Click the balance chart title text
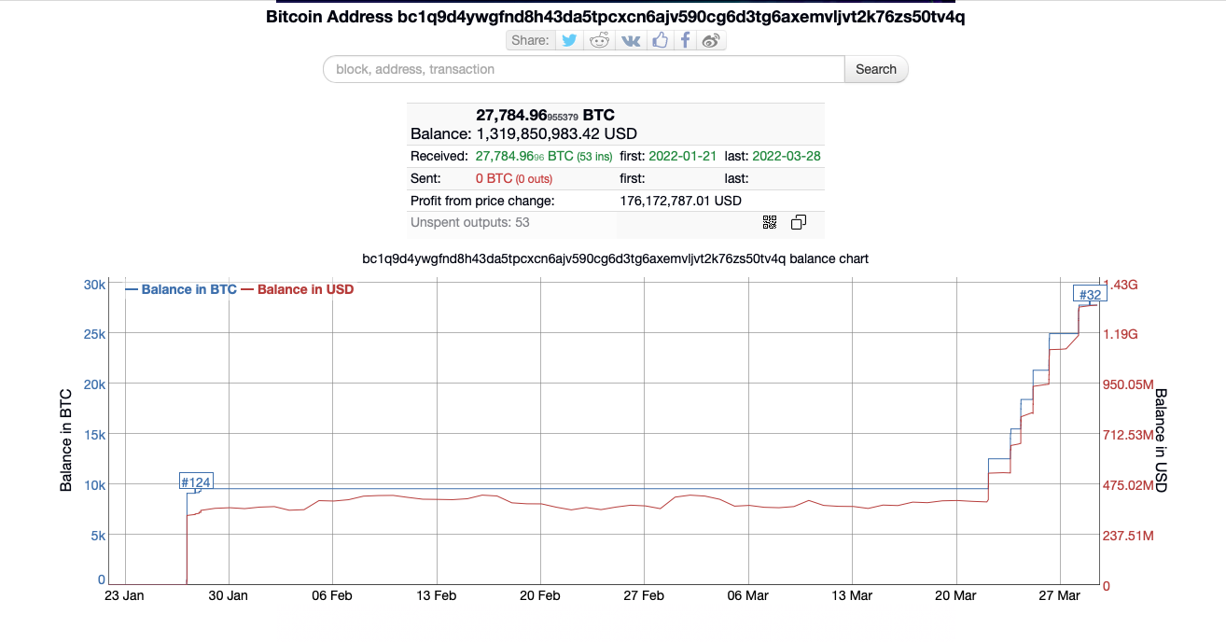This screenshot has width=1226, height=642. click(x=615, y=258)
